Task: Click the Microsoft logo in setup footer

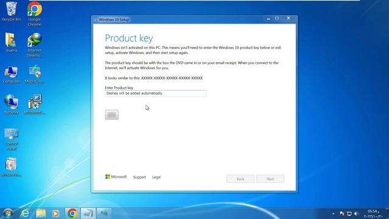Action: 116,177
